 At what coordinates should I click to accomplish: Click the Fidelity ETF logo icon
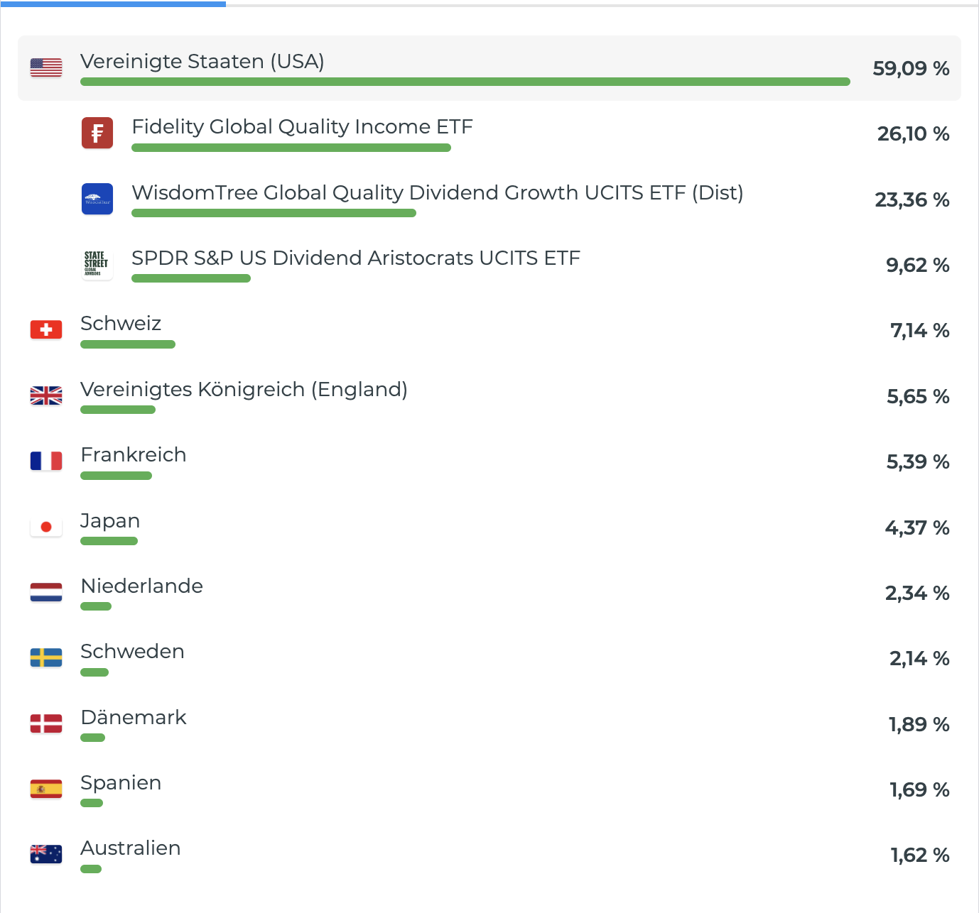click(x=97, y=133)
